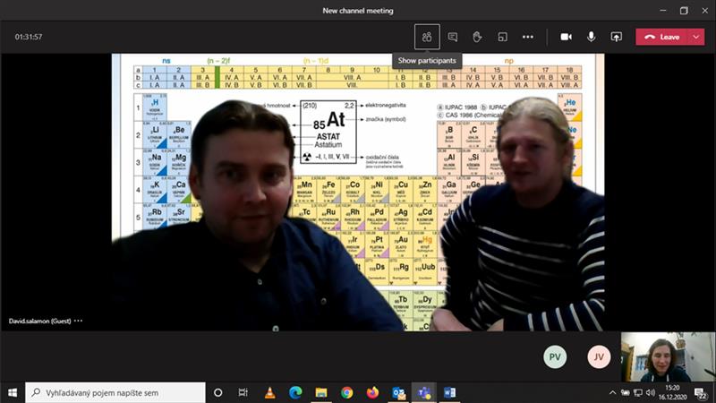The width and height of the screenshot is (716, 403).
Task: Open Cortana from the taskbar
Action: [x=217, y=392]
